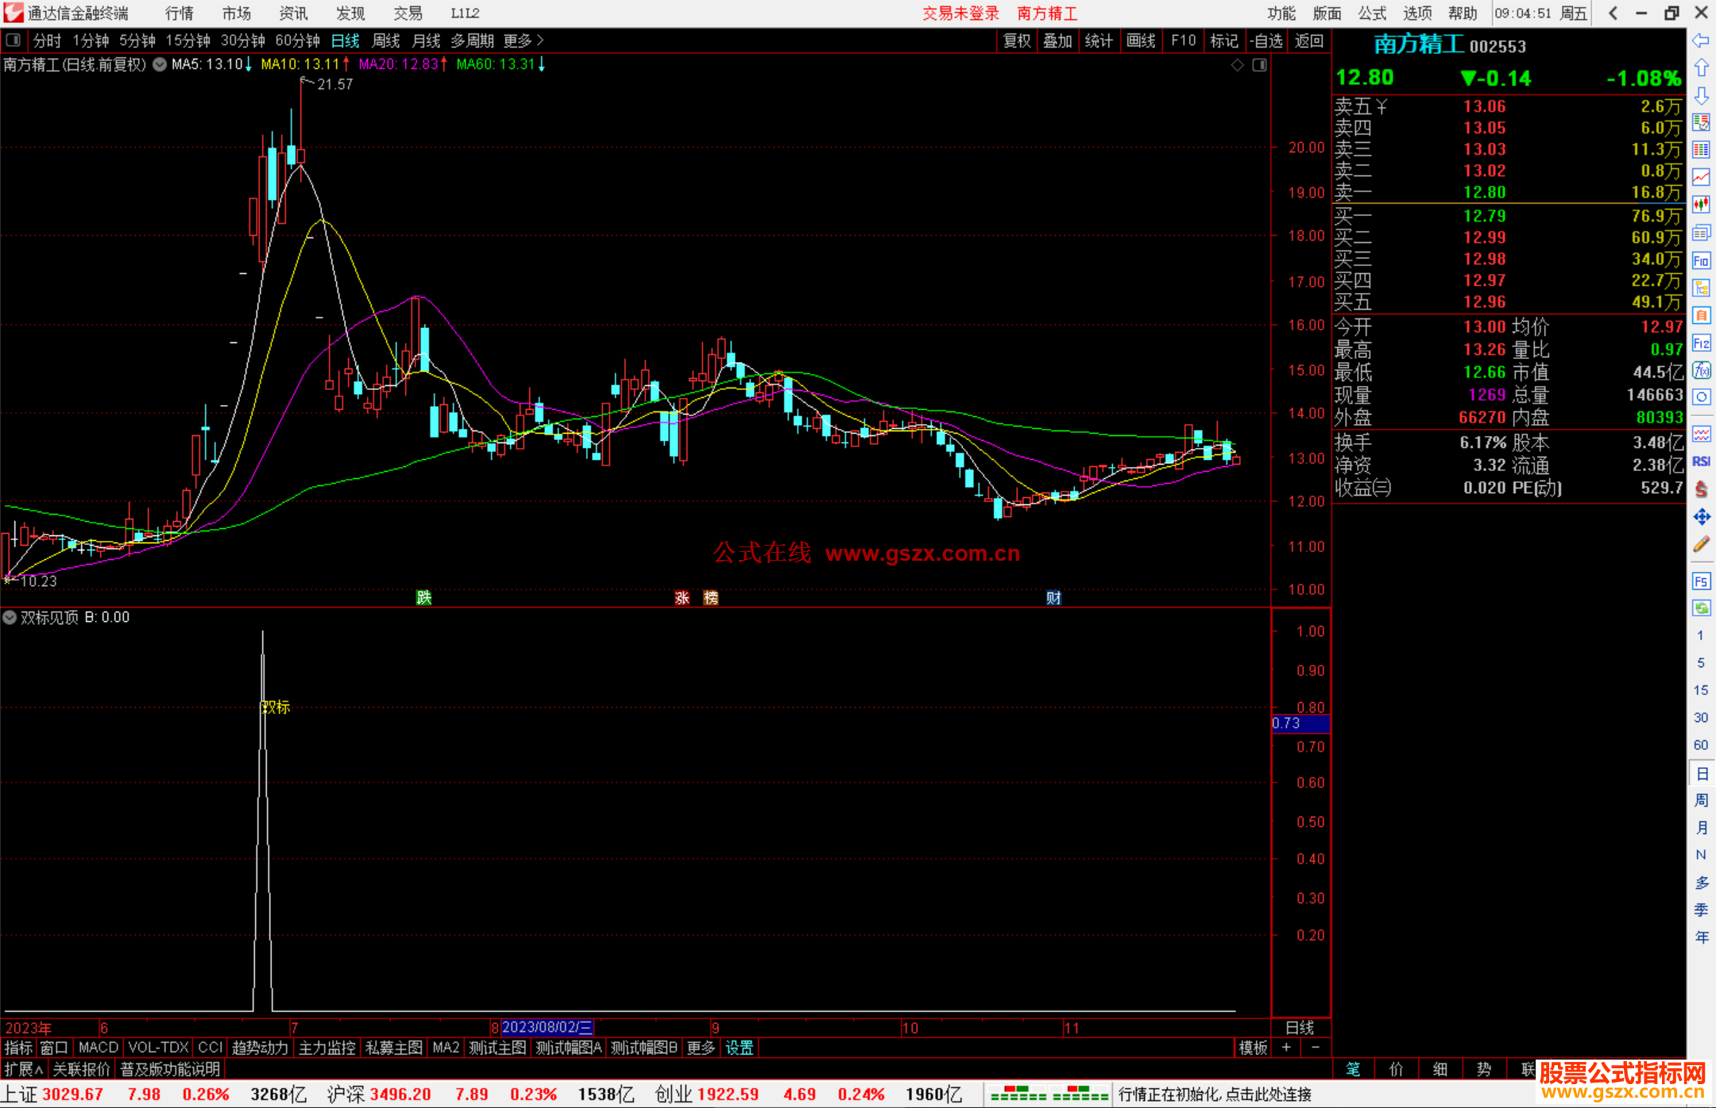Click the 设置 settings link
The width and height of the screenshot is (1716, 1108).
pos(739,1048)
